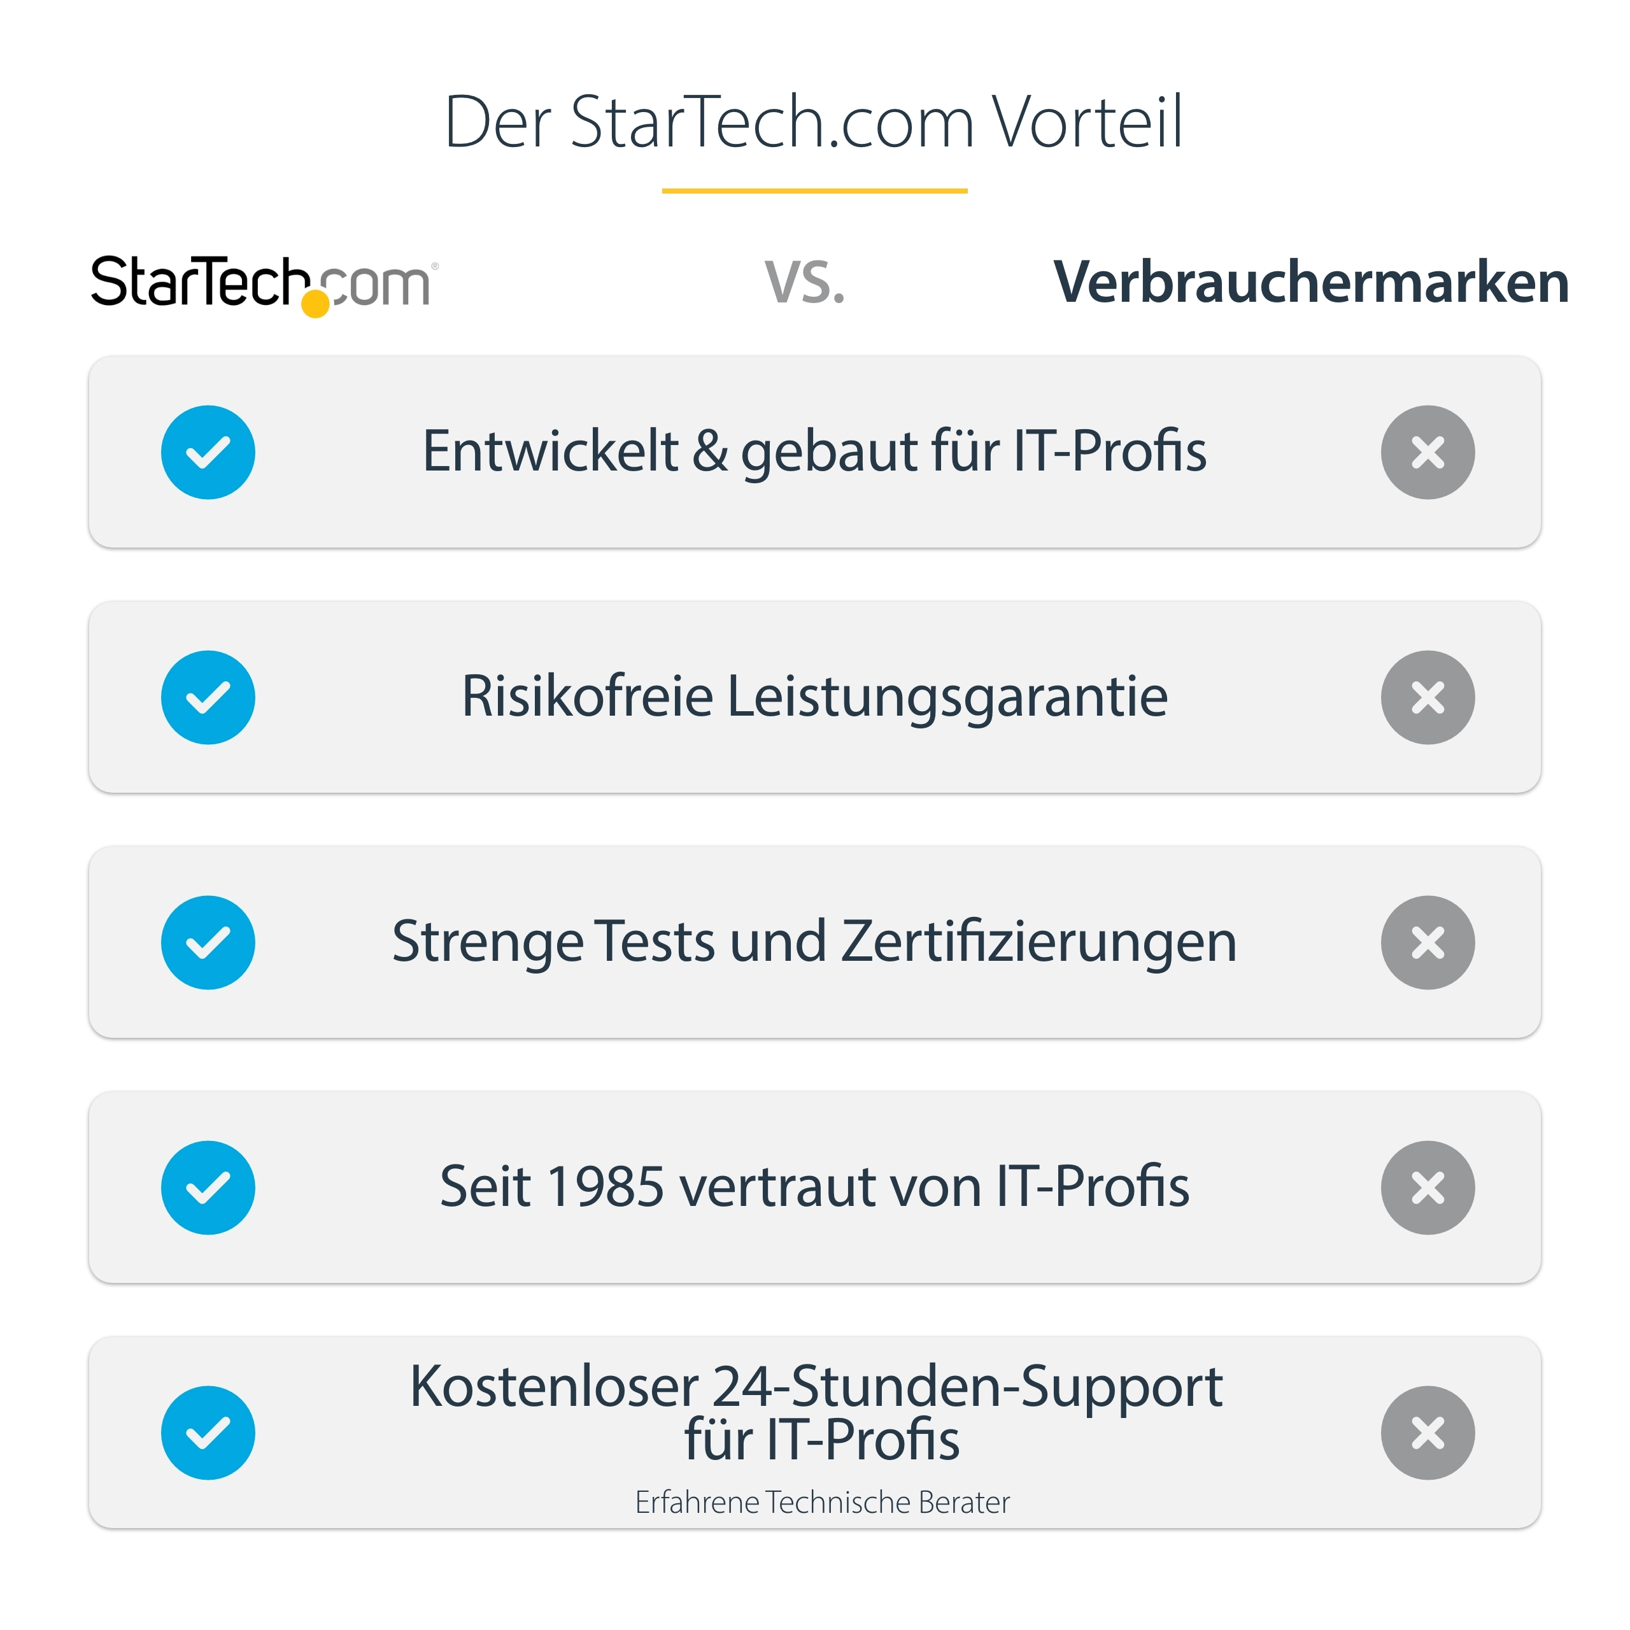The image size is (1630, 1630).
Task: Click the blue checkmark beside Entwickelt & gebaut
Action: [x=208, y=452]
